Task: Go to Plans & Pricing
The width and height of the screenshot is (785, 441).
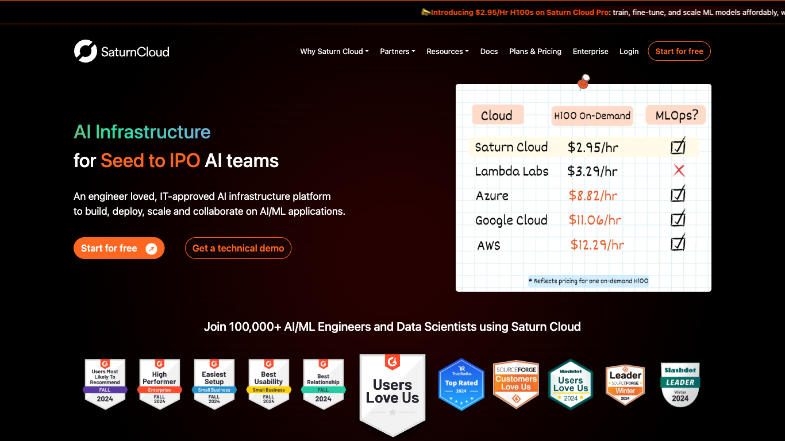Action: [x=535, y=52]
